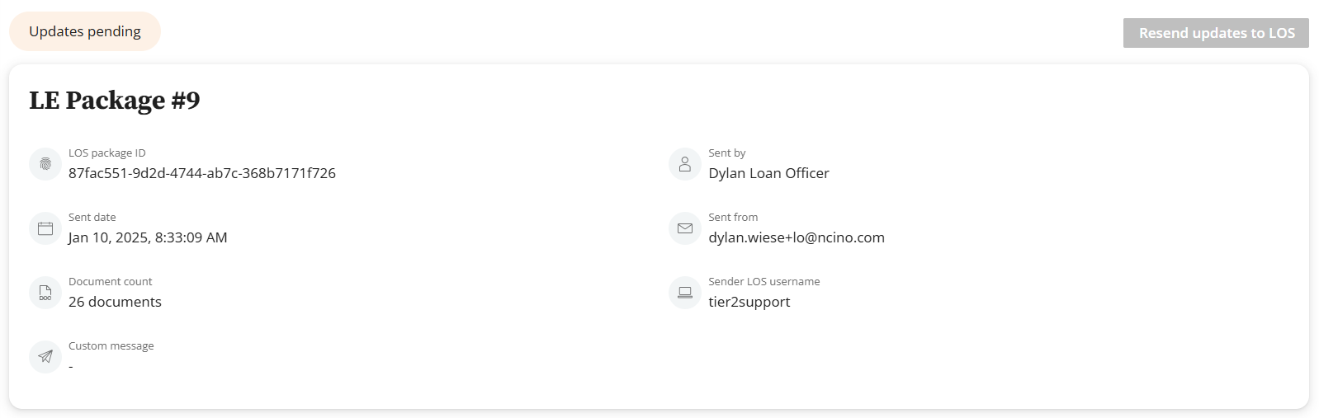
Task: Click the calendar icon next to Sent date
Action: point(45,228)
